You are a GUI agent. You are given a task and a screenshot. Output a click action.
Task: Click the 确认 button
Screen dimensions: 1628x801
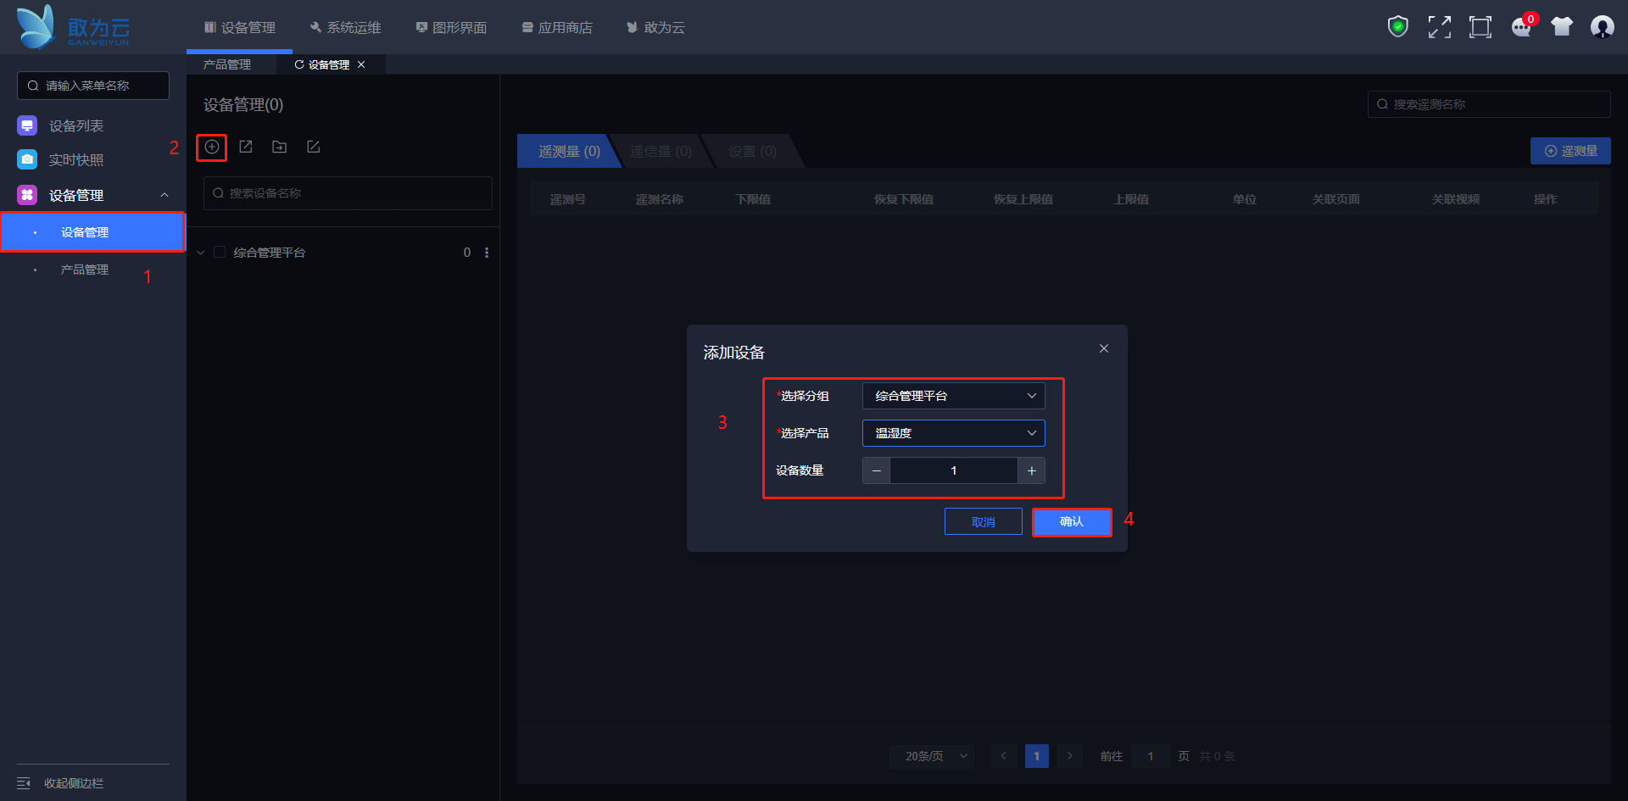pyautogui.click(x=1072, y=521)
